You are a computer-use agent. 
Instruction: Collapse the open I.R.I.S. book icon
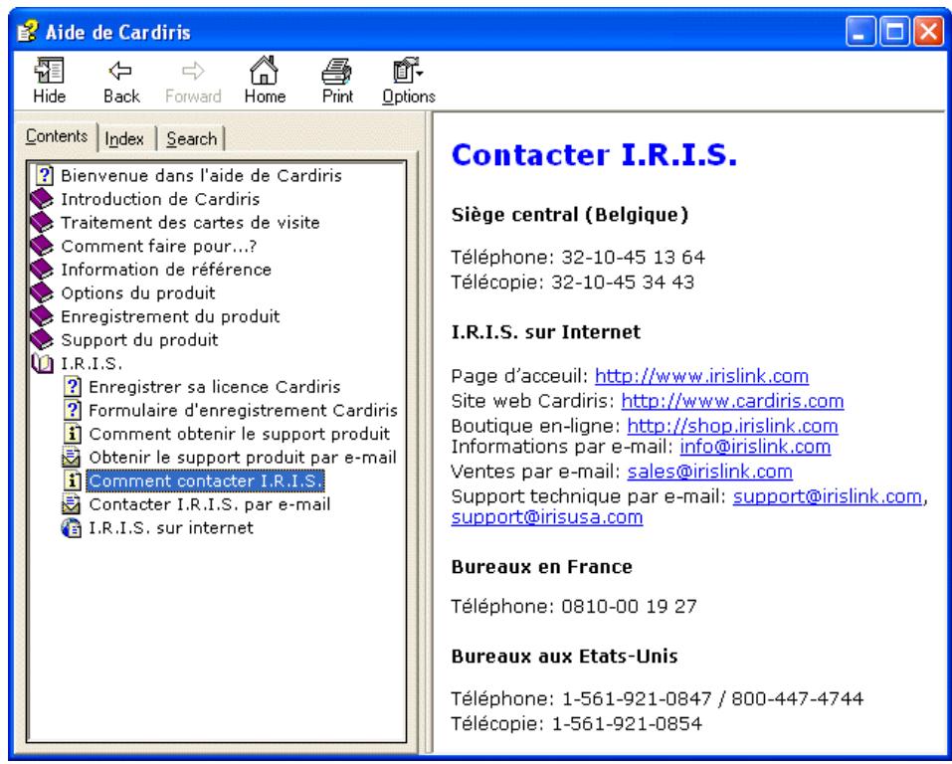point(42,364)
